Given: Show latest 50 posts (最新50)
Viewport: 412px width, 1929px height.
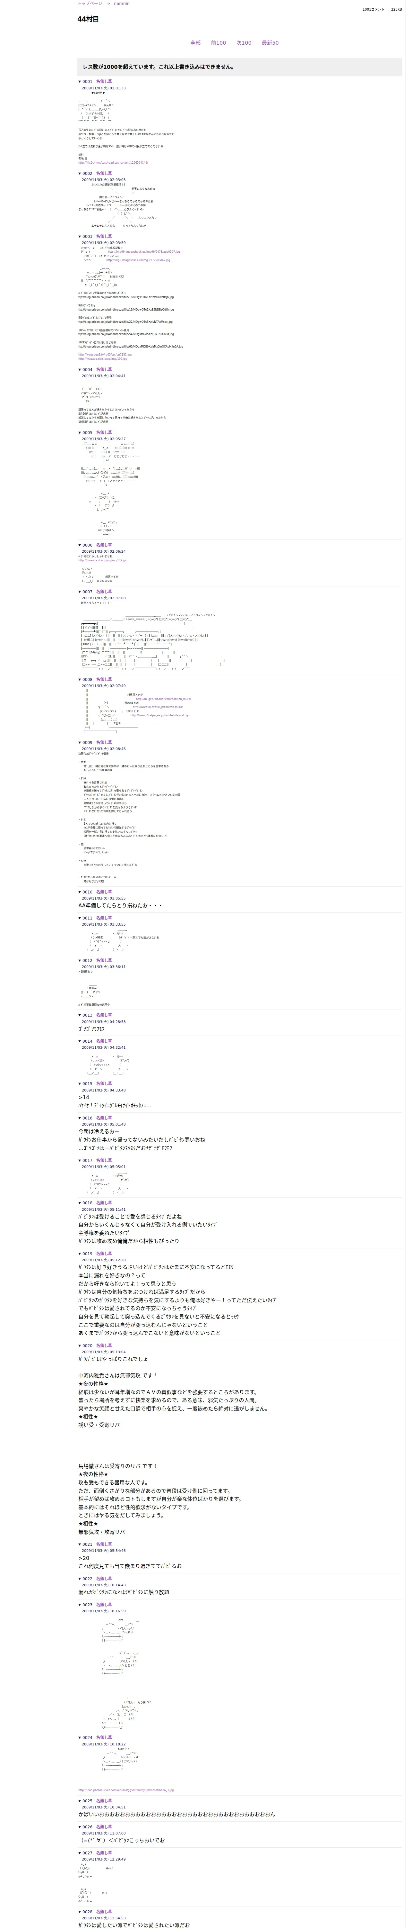Looking at the screenshot, I should [270, 43].
